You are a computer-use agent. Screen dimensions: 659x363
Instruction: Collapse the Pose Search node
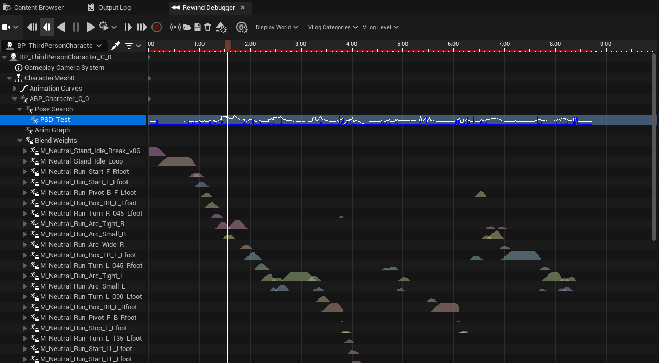point(20,109)
